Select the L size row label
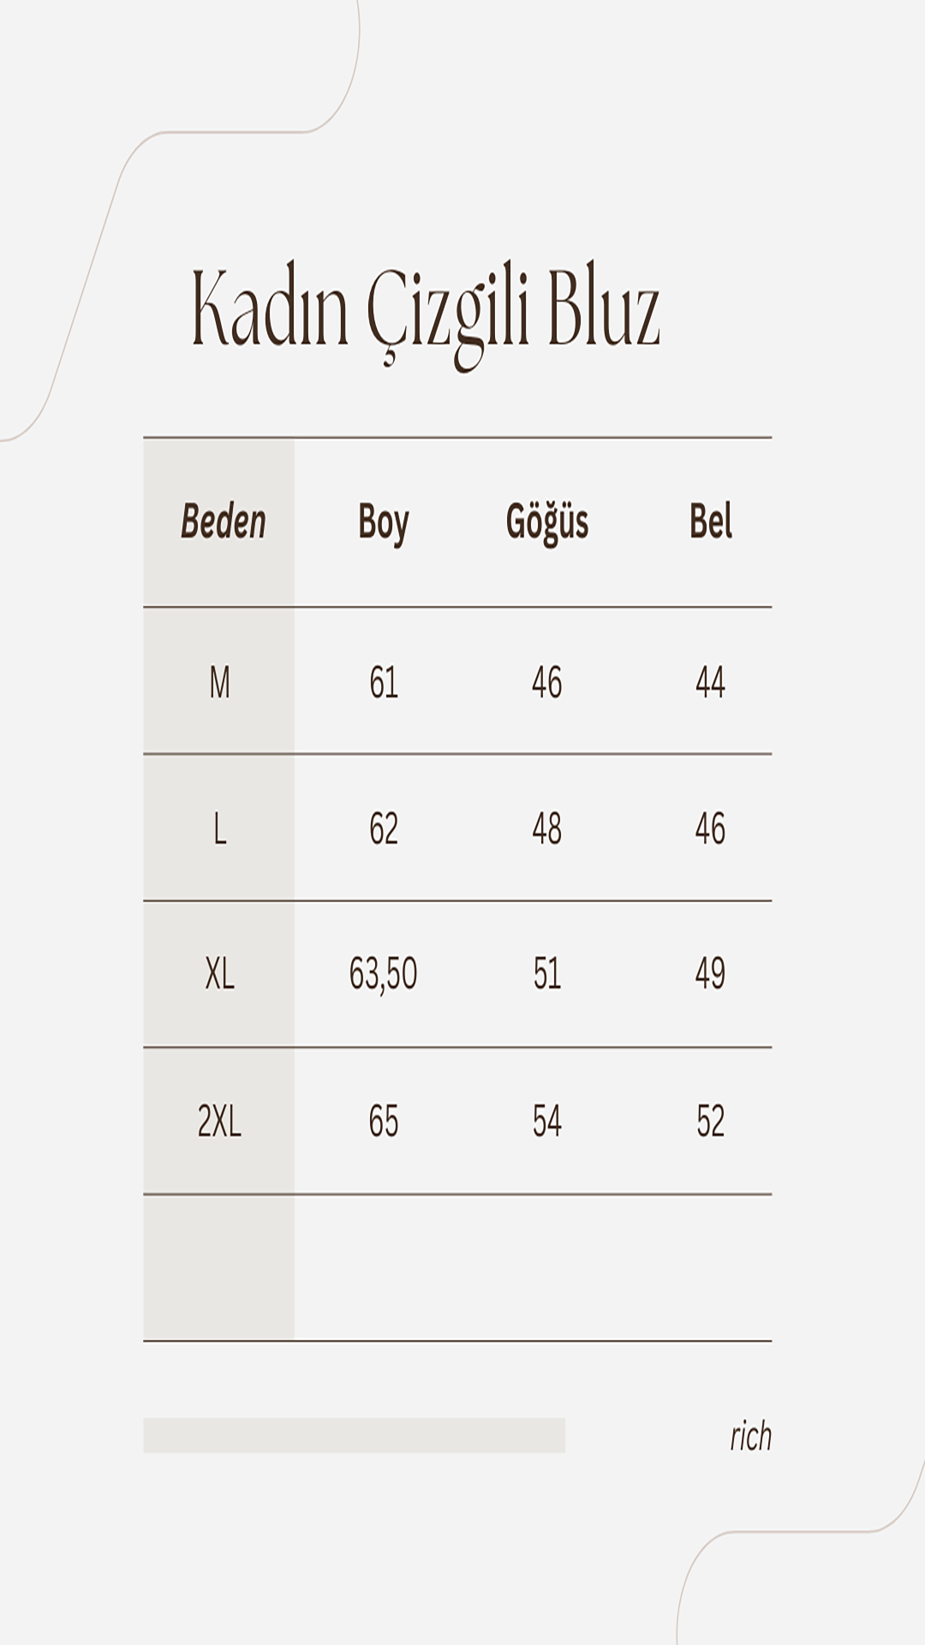Viewport: 925px width, 1645px height. click(220, 828)
